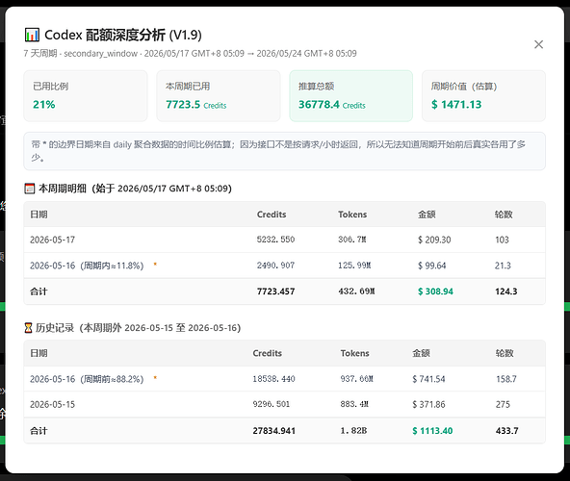Click the rounds value 275
The image size is (570, 481).
point(503,404)
